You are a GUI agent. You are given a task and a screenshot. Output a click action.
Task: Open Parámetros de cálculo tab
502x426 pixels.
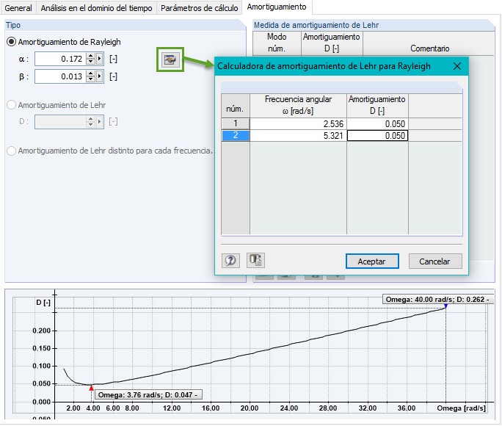click(x=199, y=8)
